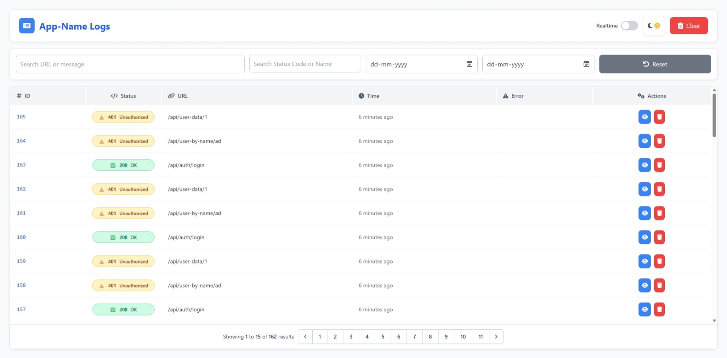Screen dimensions: 727x358
Task: View details of log 159
Action: pos(644,261)
